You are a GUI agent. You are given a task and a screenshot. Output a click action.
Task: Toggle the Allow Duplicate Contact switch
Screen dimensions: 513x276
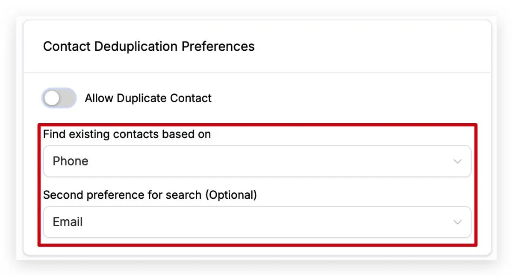(x=59, y=98)
